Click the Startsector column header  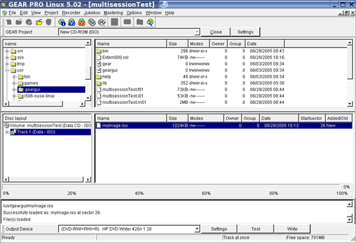click(x=311, y=118)
